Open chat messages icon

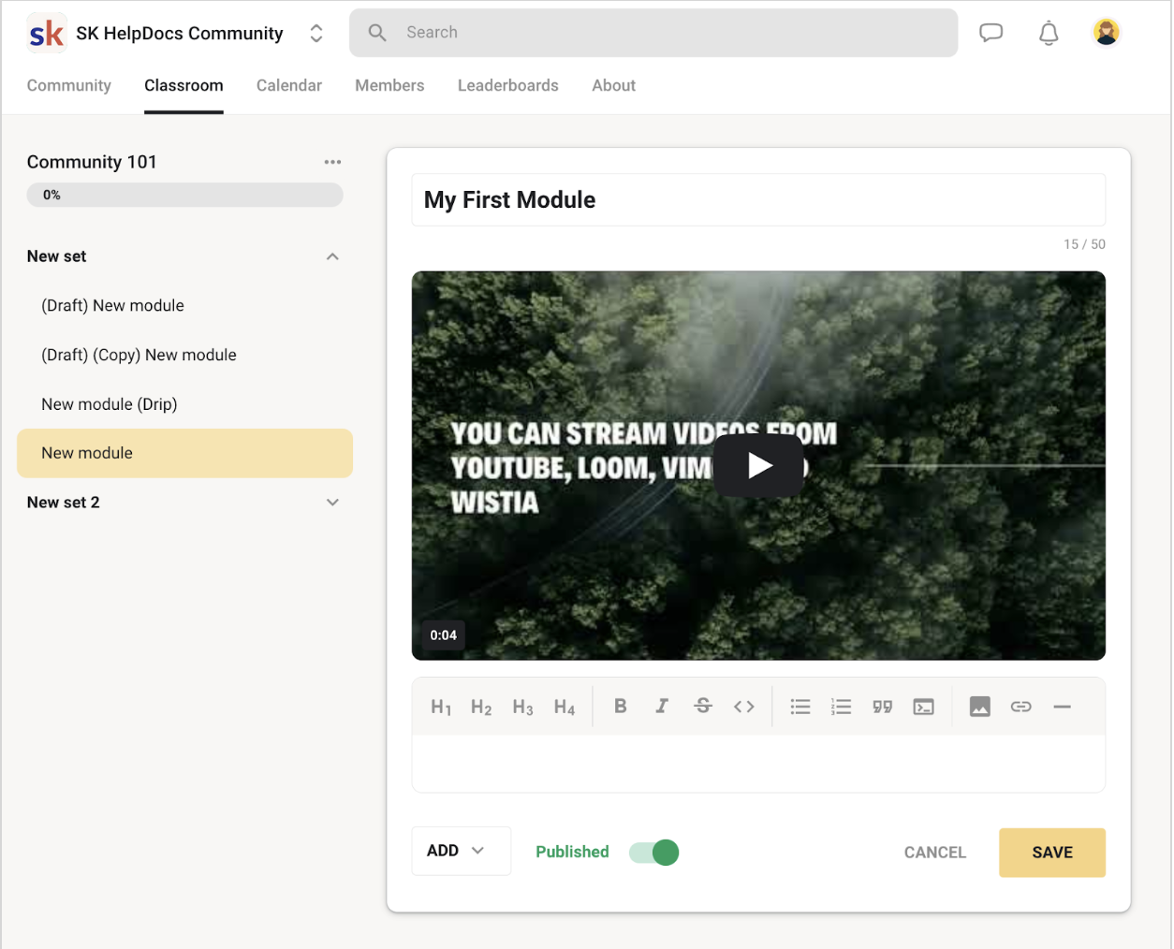click(991, 33)
